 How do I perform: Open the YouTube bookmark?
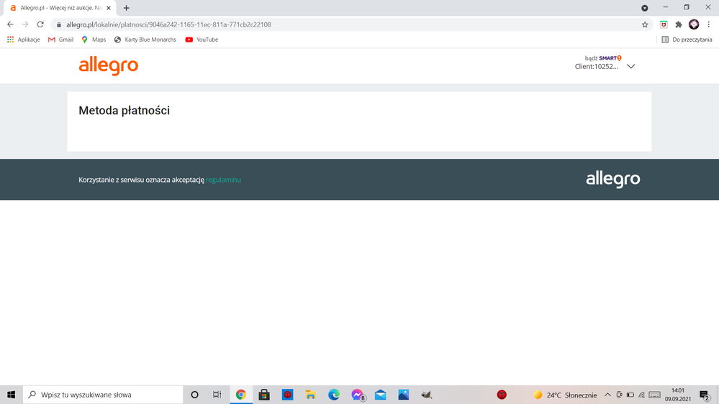[202, 40]
